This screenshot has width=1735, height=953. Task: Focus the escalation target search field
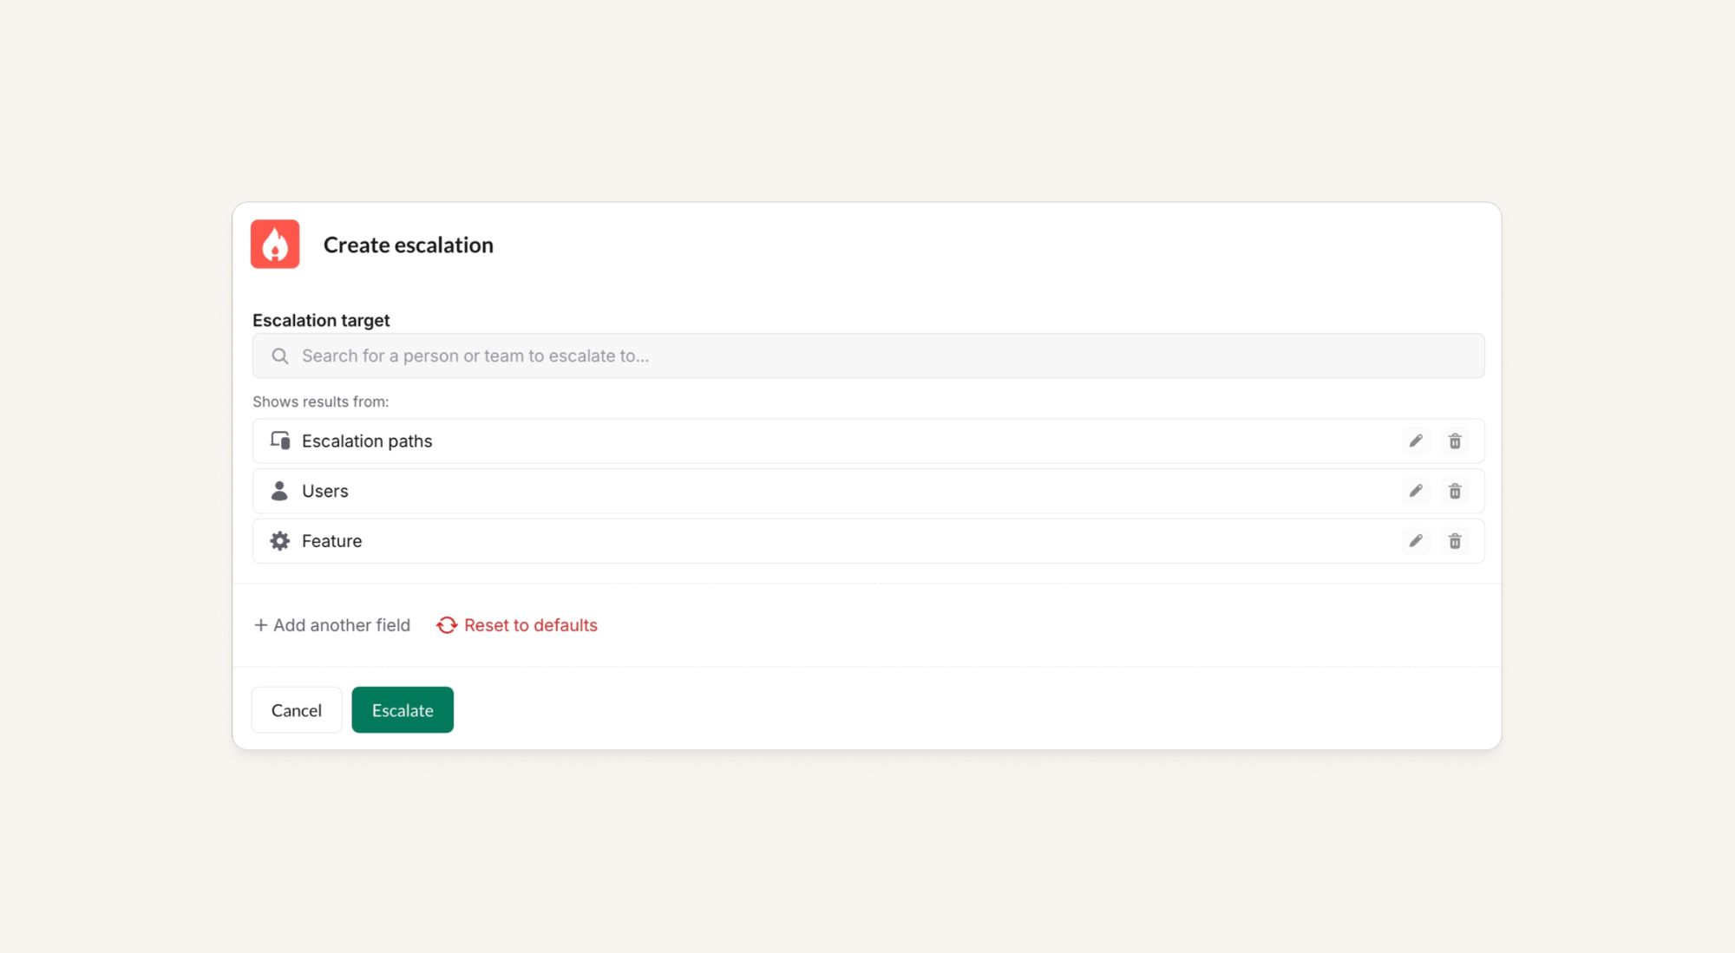pyautogui.click(x=867, y=356)
